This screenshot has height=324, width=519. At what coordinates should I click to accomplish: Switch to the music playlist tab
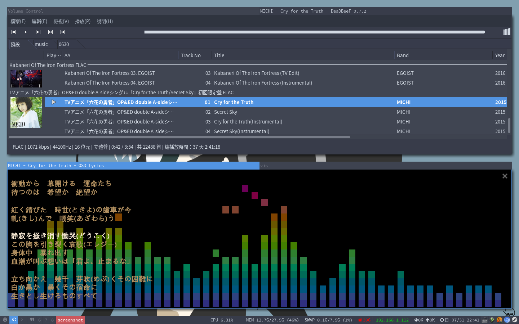tap(41, 44)
